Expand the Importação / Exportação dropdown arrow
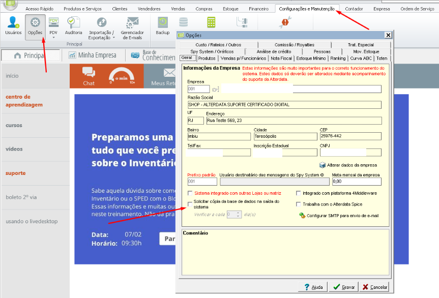 coord(113,38)
